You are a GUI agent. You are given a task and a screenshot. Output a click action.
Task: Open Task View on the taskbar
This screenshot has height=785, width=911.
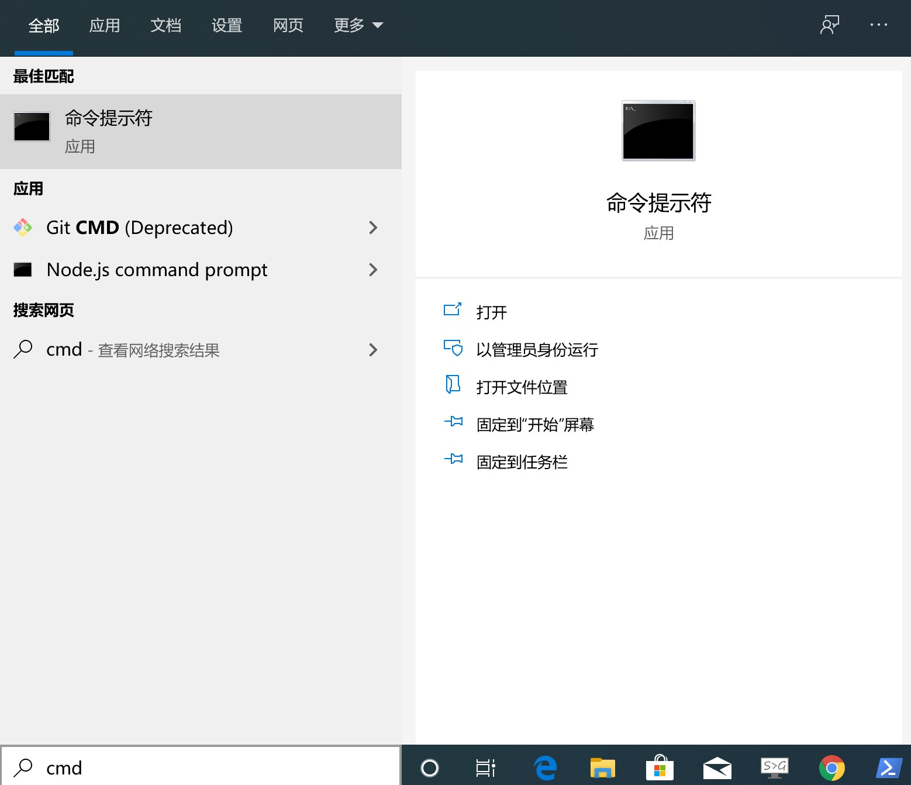(487, 767)
